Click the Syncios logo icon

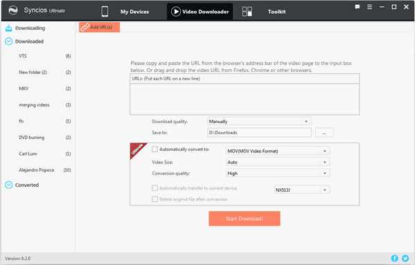tap(13, 10)
